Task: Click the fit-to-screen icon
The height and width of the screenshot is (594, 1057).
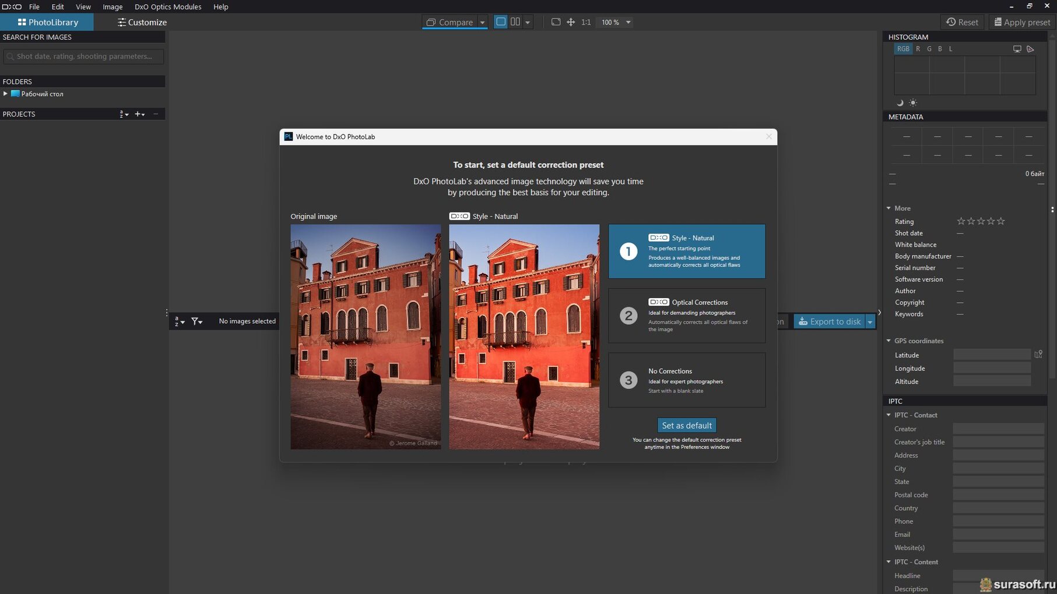Action: point(556,22)
